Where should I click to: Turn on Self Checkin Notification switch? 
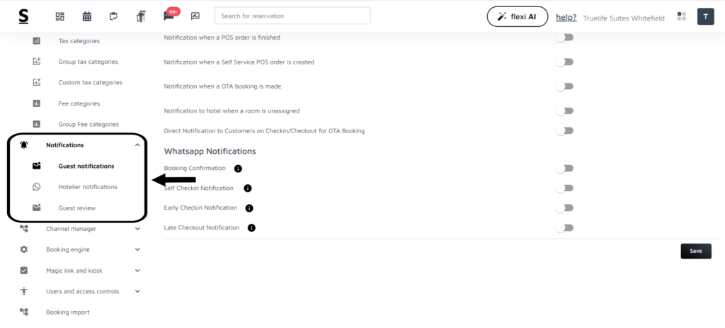[x=564, y=188]
